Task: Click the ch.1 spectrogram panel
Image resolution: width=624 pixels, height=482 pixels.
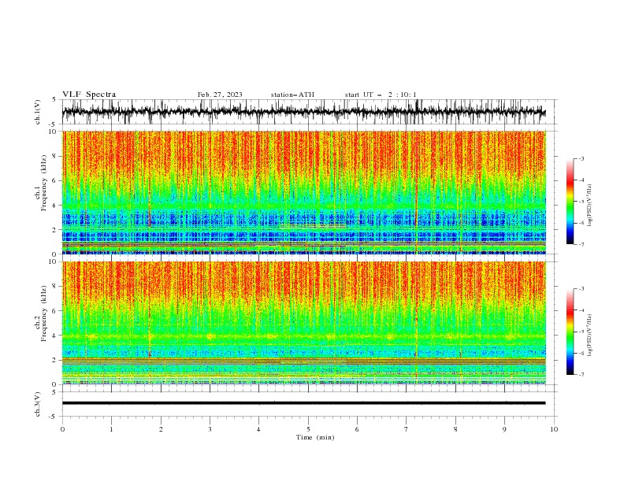Action: click(x=303, y=192)
